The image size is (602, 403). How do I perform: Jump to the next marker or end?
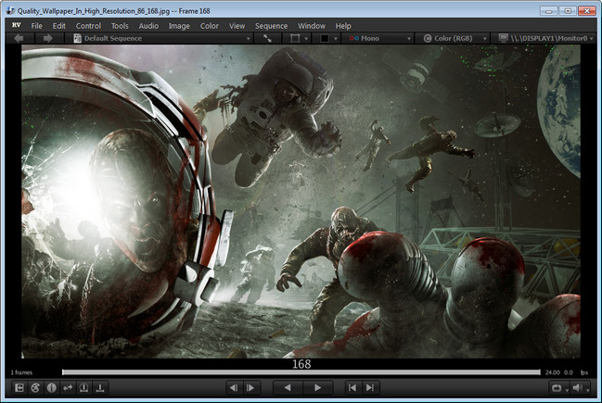coord(369,387)
